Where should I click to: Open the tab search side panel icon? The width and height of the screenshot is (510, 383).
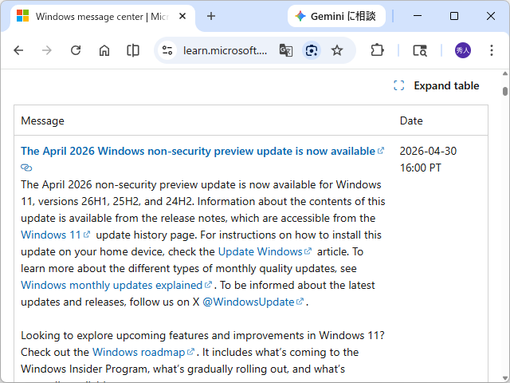click(x=420, y=50)
